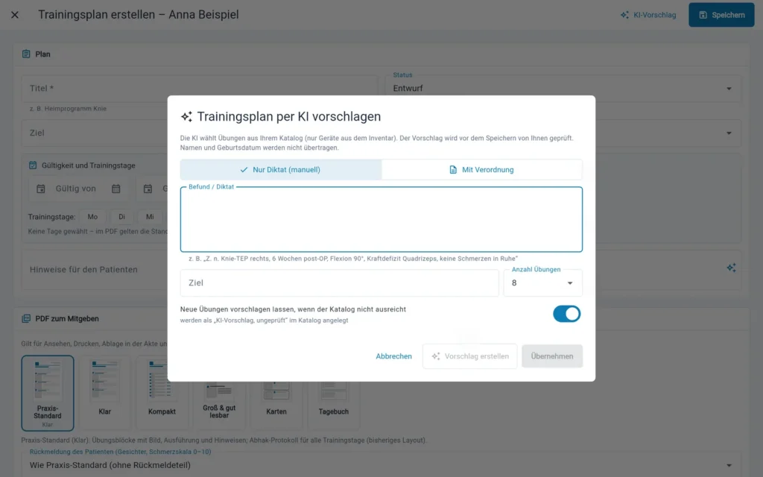Image resolution: width=763 pixels, height=477 pixels.
Task: Click the KI-Vorschlag button
Action: 648,15
